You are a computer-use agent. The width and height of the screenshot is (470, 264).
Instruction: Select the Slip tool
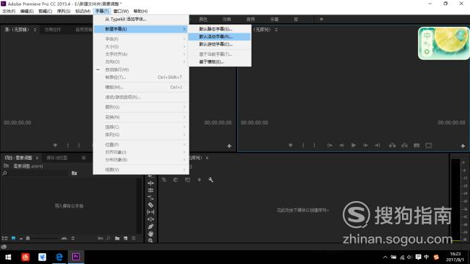[x=150, y=213]
